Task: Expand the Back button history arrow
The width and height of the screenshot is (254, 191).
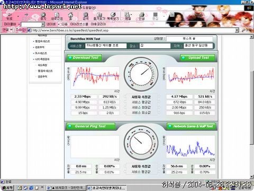Action: (18, 16)
